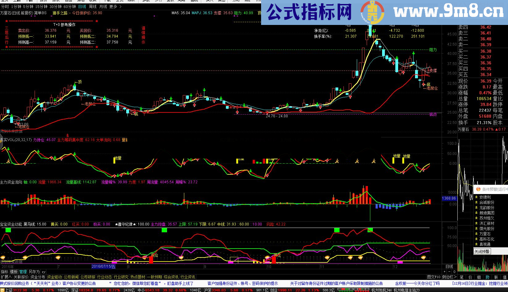Select 苏州恒久 in alert list
Viewport: 508px width, 292px height.
pos(486,218)
